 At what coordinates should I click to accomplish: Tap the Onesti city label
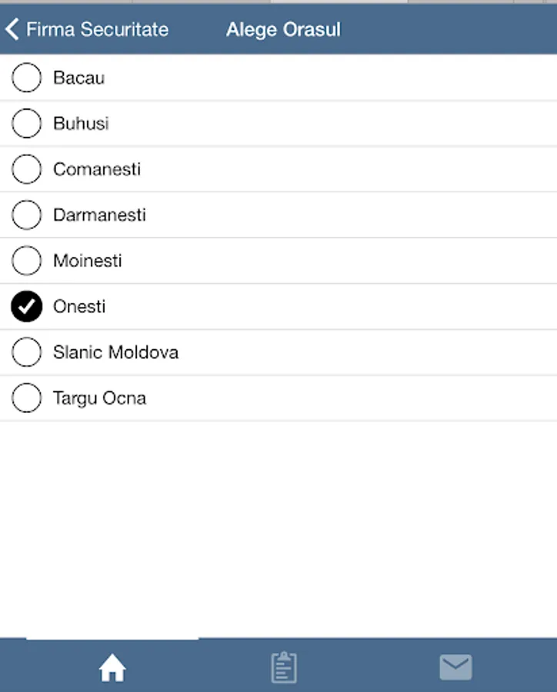point(79,306)
